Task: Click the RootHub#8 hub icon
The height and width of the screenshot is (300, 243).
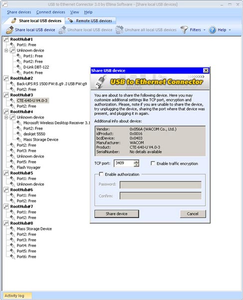Action: 6,223
